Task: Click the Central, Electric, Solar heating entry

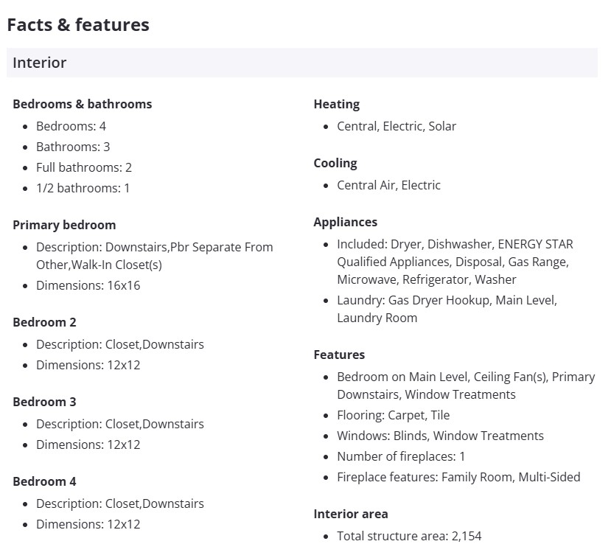Action: [x=397, y=126]
